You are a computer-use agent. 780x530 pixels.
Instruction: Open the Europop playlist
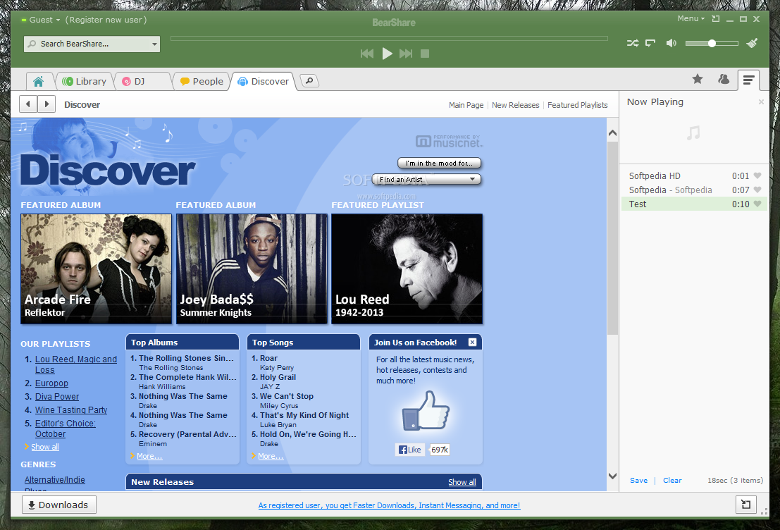pyautogui.click(x=51, y=383)
